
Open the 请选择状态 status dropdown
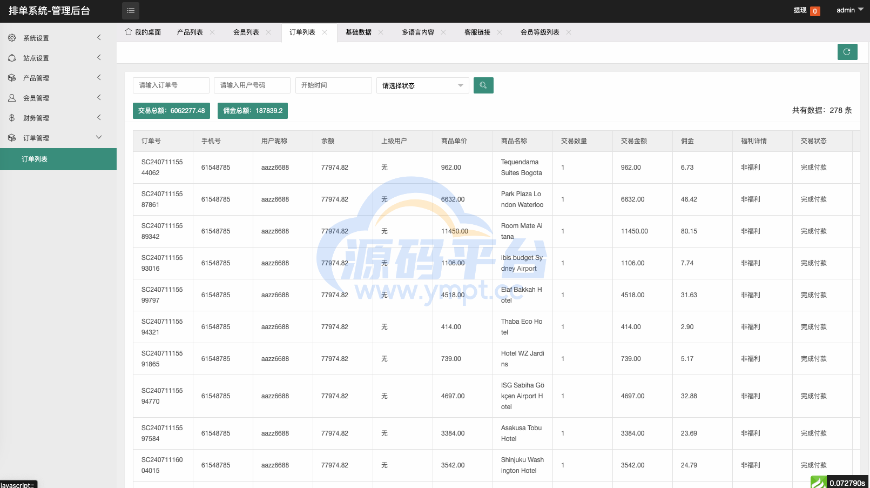tap(423, 85)
